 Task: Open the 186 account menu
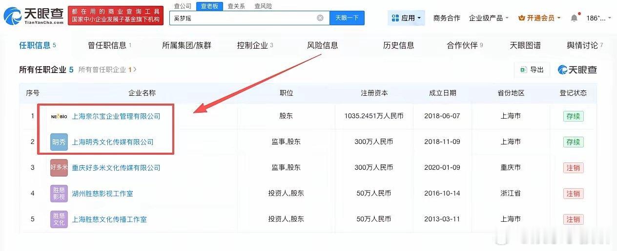pos(598,18)
